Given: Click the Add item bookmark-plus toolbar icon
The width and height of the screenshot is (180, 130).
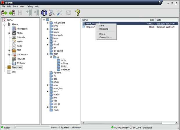Looking at the screenshot, I should 29,12.
